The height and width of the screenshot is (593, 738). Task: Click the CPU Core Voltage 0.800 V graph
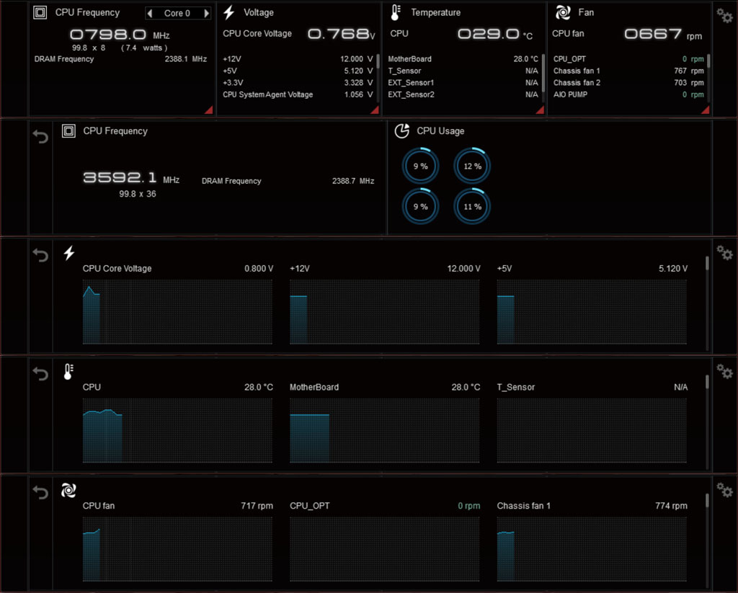click(177, 311)
